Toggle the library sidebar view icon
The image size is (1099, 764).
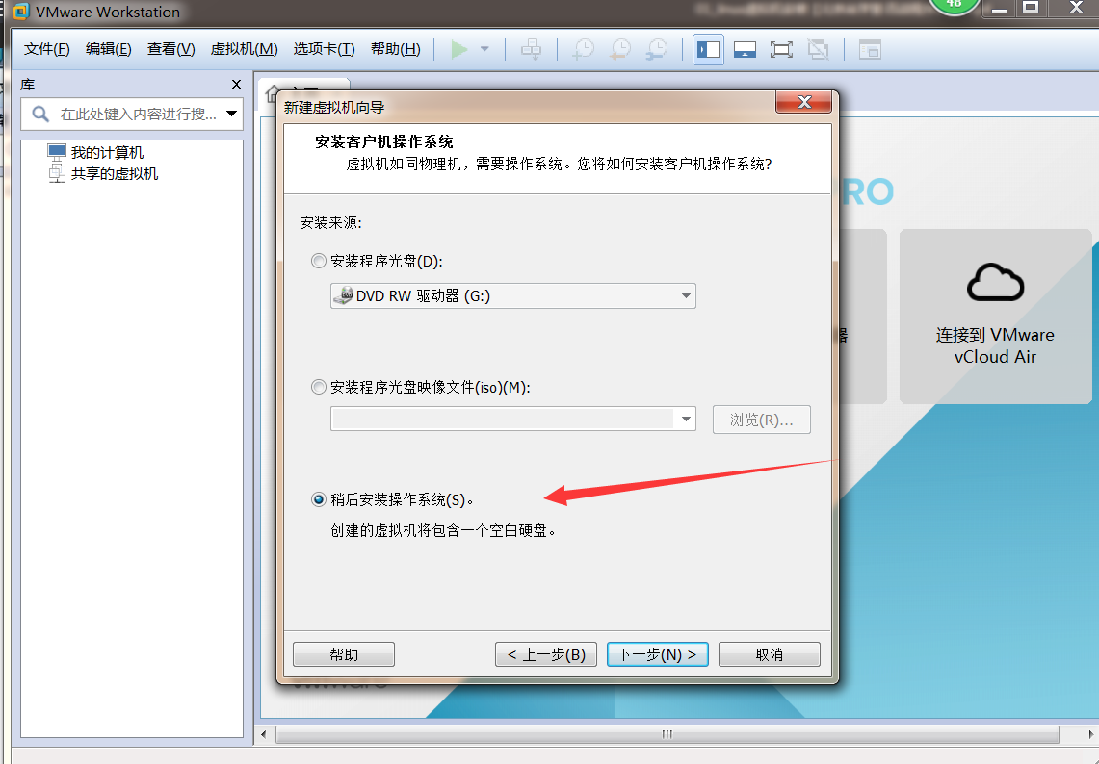point(708,50)
